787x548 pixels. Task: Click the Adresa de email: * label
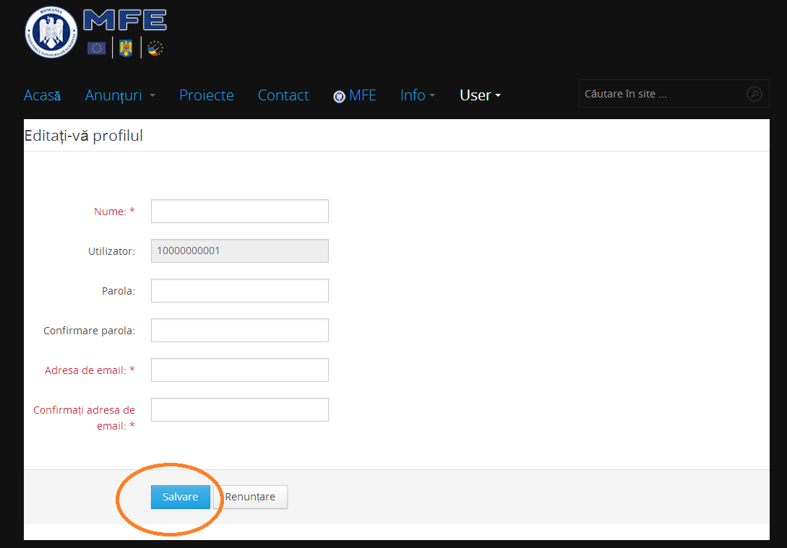90,370
